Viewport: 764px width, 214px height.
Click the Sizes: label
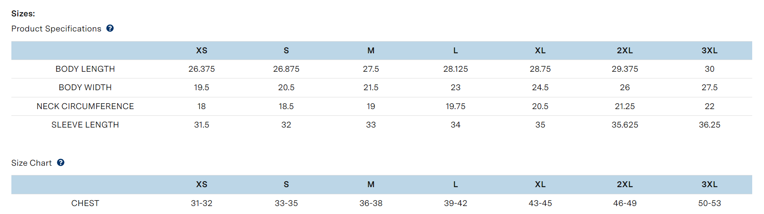[x=23, y=13]
